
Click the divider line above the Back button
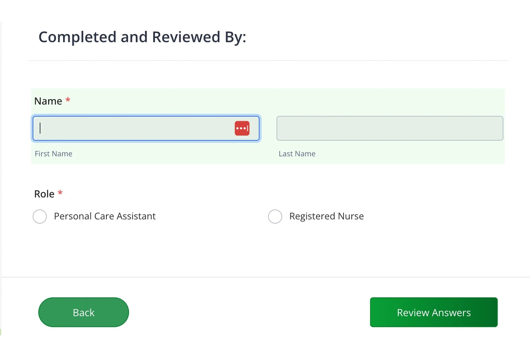265,277
